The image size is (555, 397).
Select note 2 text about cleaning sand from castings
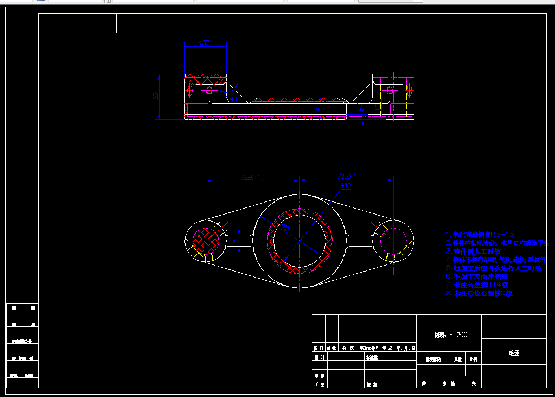pyautogui.click(x=497, y=243)
